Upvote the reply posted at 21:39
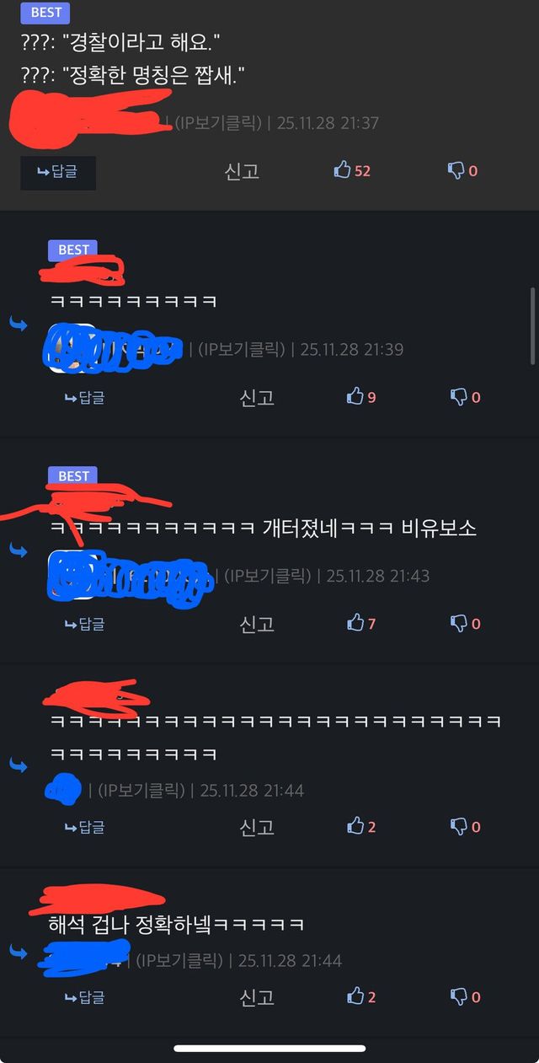 [361, 396]
